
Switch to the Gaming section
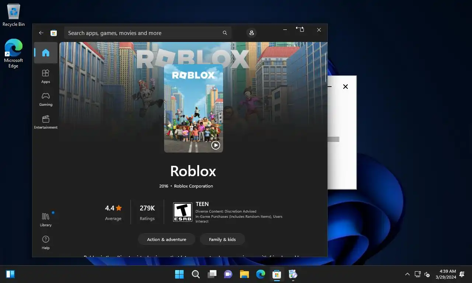(46, 99)
